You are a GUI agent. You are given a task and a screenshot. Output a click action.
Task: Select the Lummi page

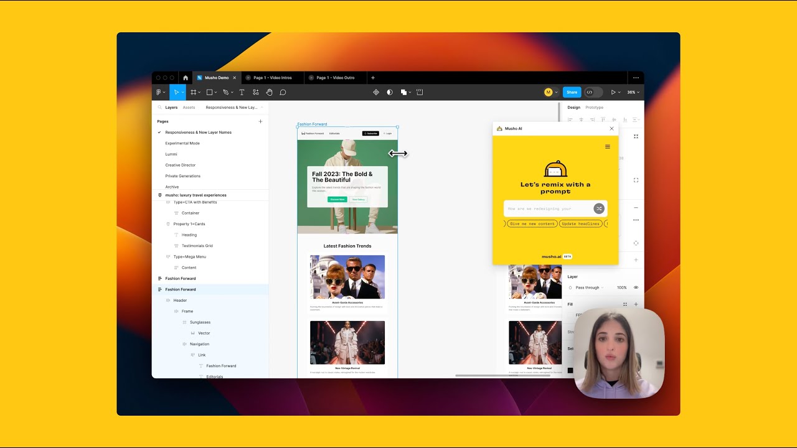coord(171,154)
